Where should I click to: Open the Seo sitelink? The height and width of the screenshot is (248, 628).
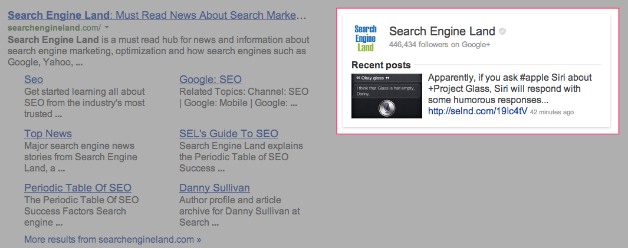tap(34, 79)
